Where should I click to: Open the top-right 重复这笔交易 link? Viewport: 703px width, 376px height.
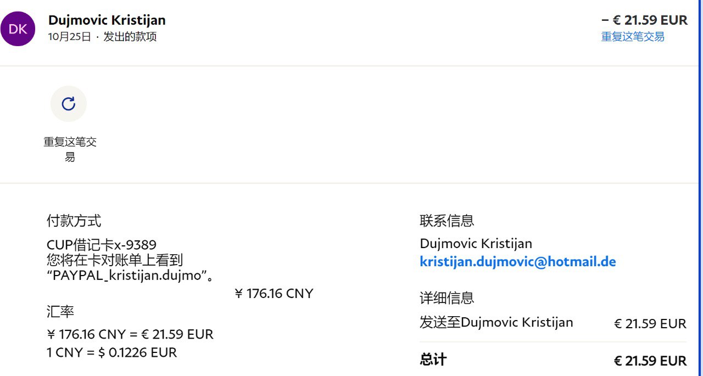633,37
